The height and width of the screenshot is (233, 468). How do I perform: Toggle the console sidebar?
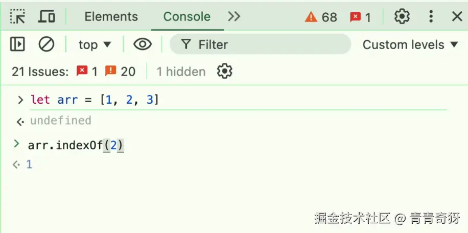[17, 44]
